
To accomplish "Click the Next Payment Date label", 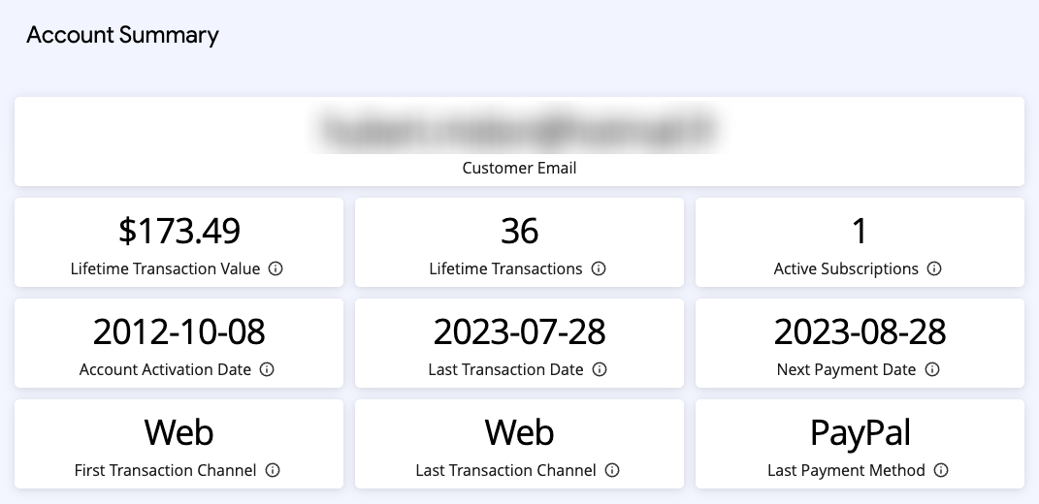I will click(846, 369).
